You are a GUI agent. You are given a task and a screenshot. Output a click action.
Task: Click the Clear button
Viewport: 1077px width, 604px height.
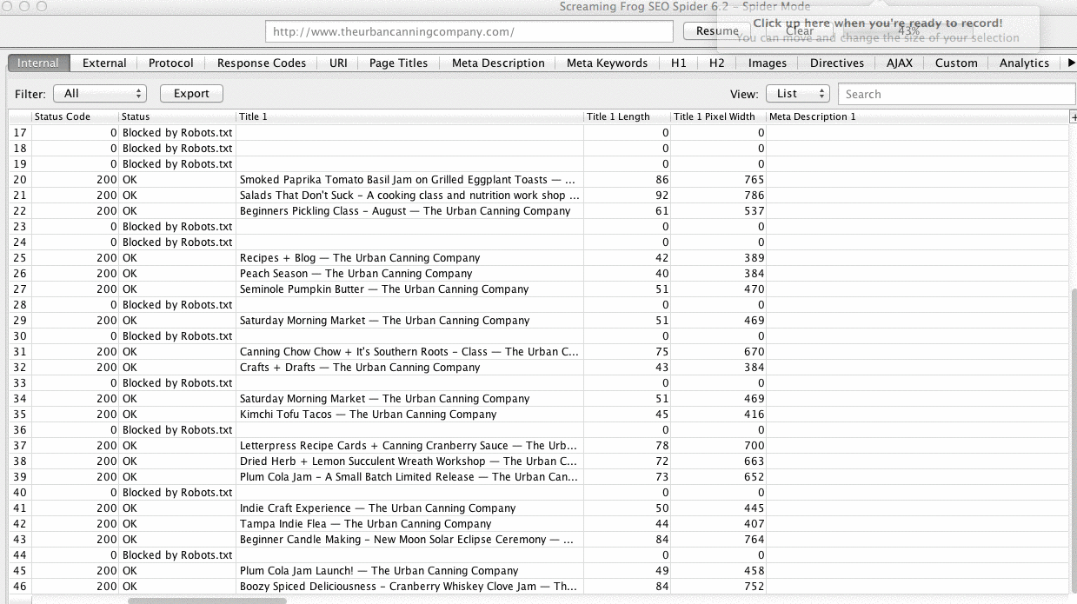(800, 31)
